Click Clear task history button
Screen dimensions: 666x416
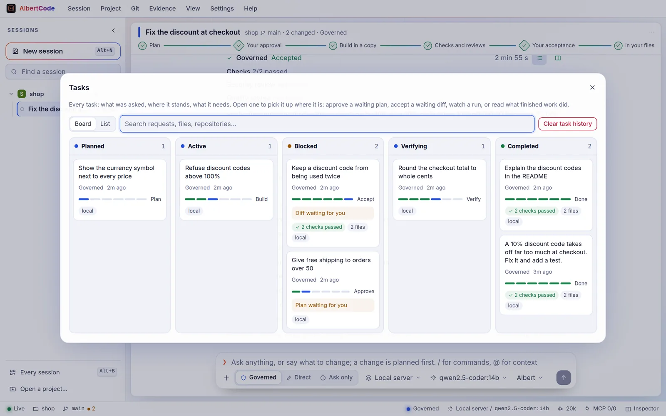coord(567,124)
